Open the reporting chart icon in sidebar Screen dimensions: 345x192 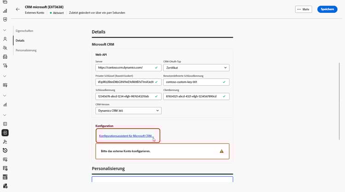(x=5, y=105)
